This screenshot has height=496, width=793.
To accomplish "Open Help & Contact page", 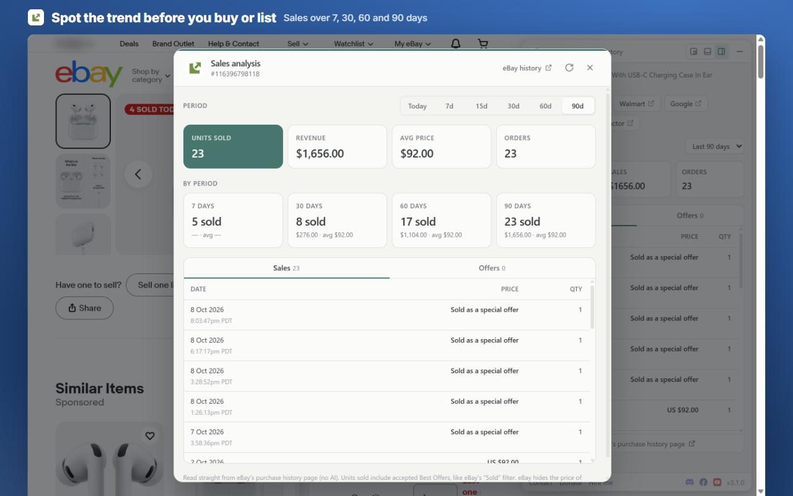I will pyautogui.click(x=234, y=43).
